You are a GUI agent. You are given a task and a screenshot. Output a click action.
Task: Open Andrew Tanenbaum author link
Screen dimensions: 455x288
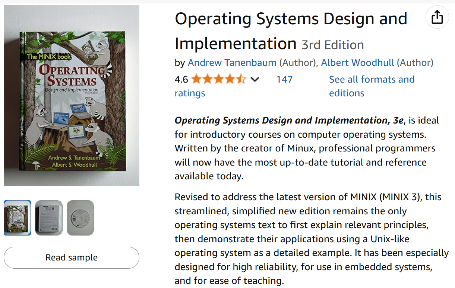(x=232, y=63)
